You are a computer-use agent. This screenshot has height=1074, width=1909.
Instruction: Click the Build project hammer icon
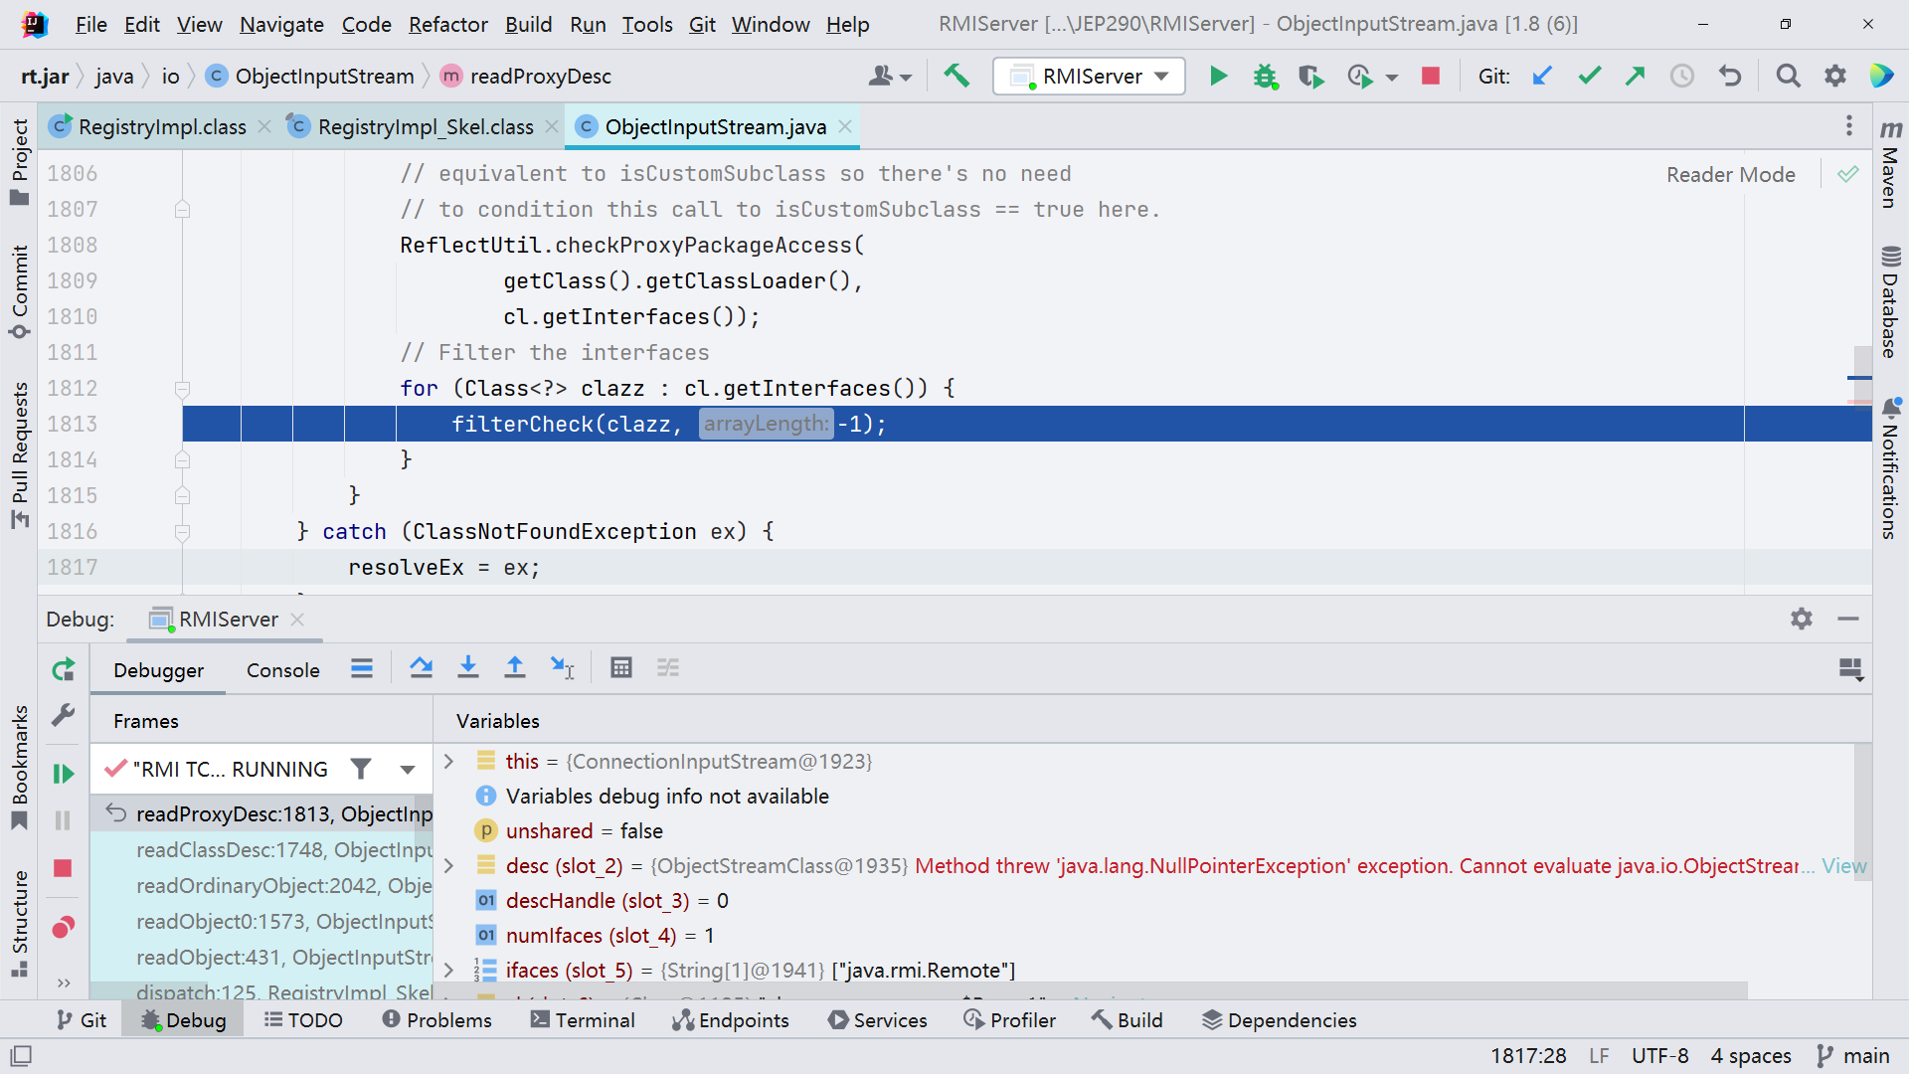click(956, 76)
